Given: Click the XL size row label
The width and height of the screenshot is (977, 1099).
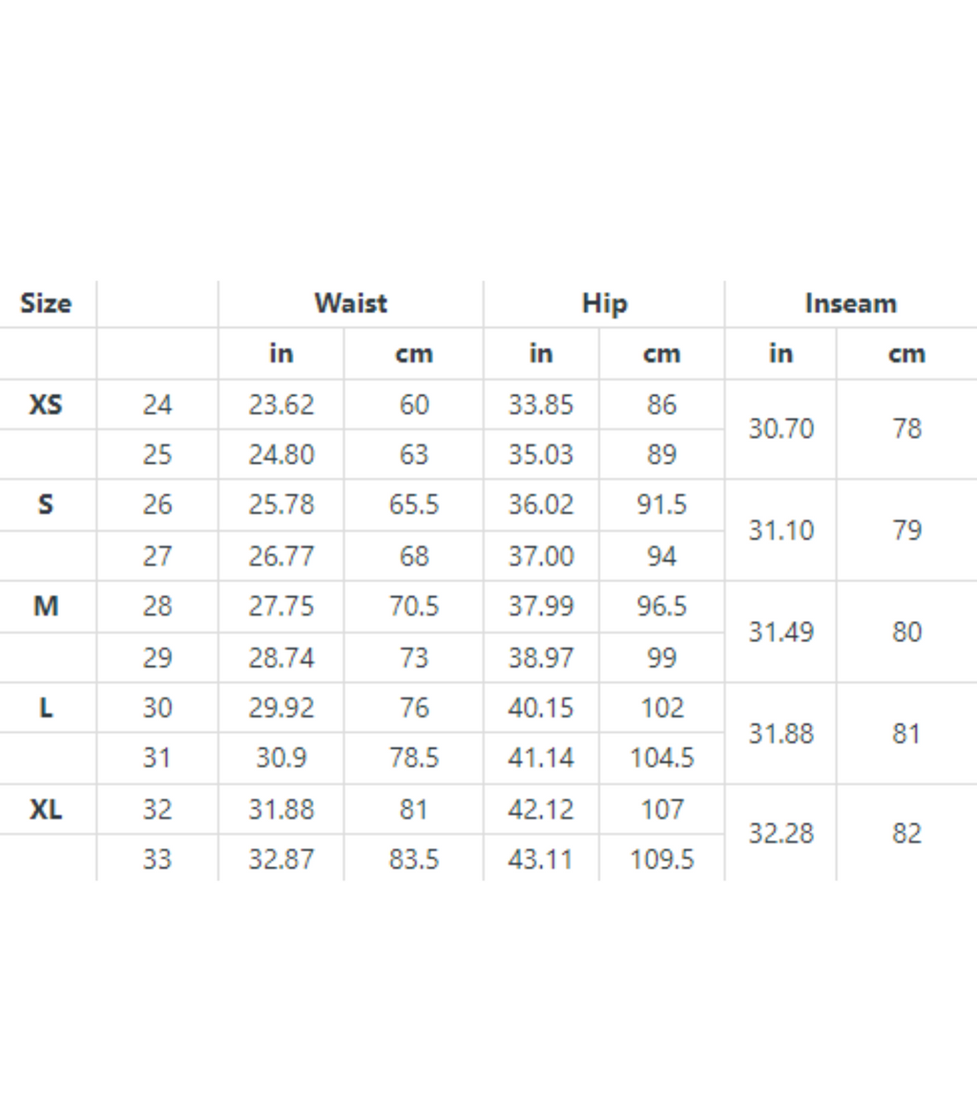Looking at the screenshot, I should [46, 810].
